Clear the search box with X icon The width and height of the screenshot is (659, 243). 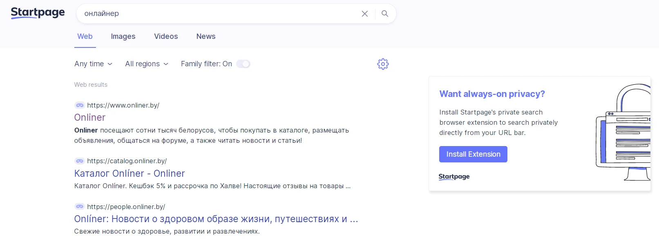tap(365, 14)
